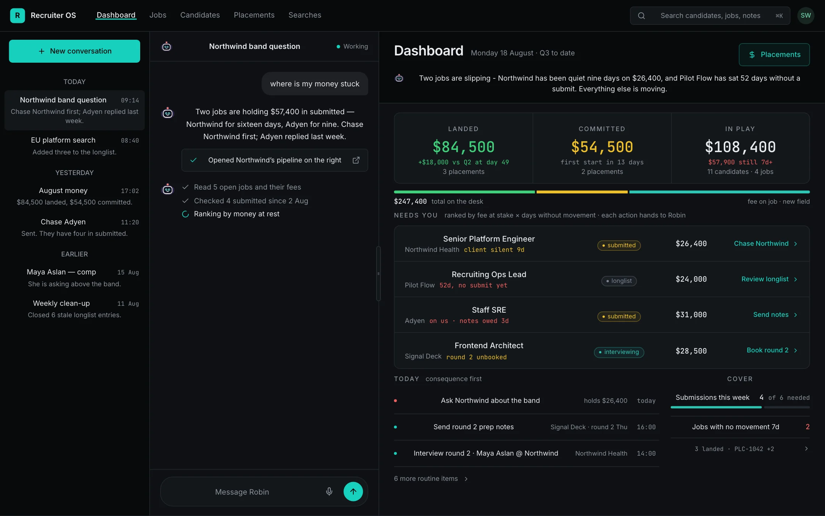Open the Weekly clean-up conversation
The image size is (825, 516).
[x=74, y=309]
